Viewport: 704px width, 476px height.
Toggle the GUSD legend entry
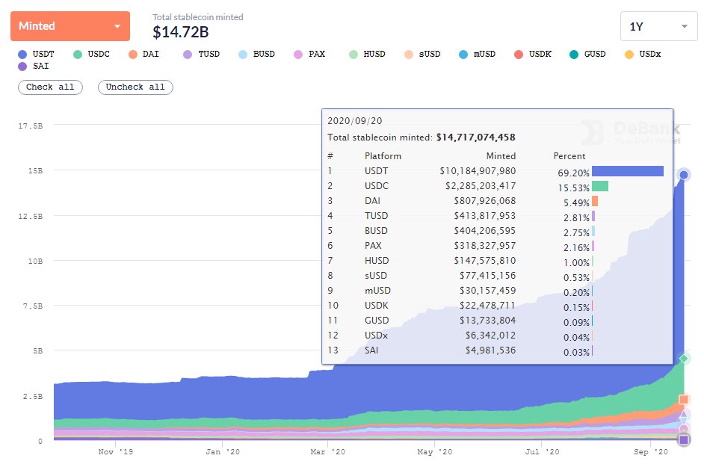pyautogui.click(x=587, y=54)
